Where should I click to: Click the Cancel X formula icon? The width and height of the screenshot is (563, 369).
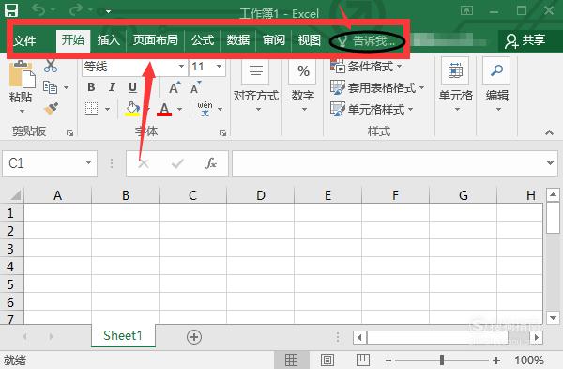click(x=144, y=163)
